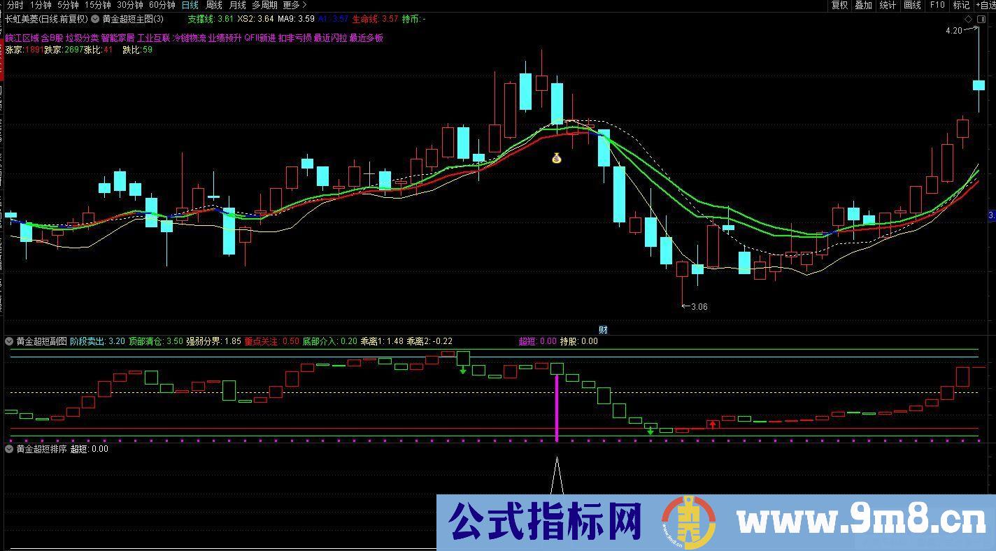Image resolution: width=996 pixels, height=551 pixels.
Task: Click the 财 finance marker on time axis
Action: [x=604, y=329]
